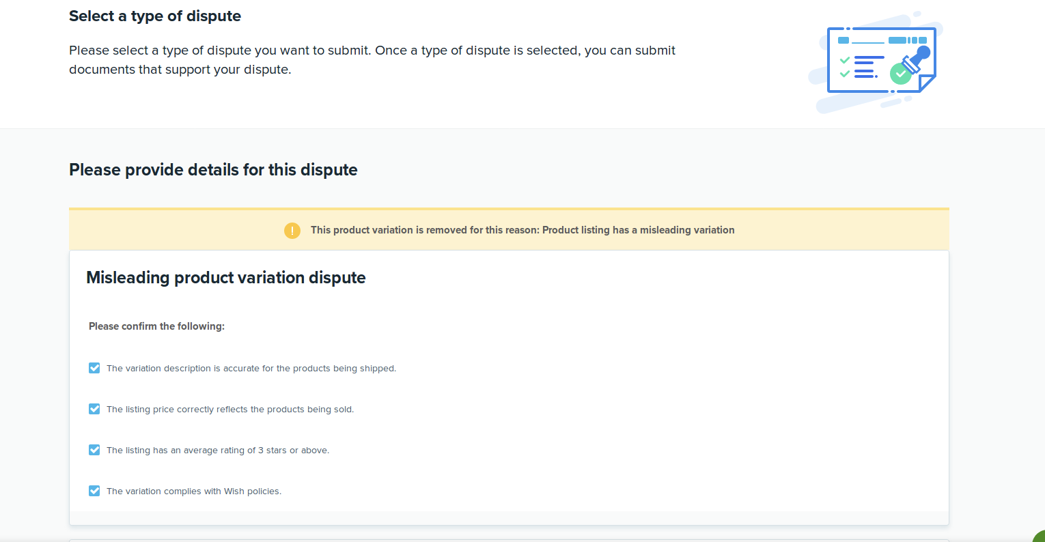
Task: Uncheck the variation description is accurate checkbox
Action: click(94, 368)
